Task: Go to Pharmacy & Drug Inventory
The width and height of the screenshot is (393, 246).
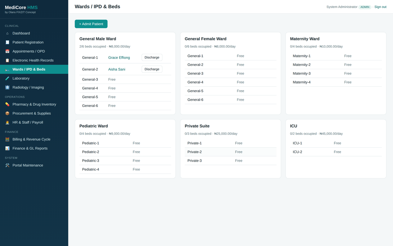Action: [x=34, y=104]
